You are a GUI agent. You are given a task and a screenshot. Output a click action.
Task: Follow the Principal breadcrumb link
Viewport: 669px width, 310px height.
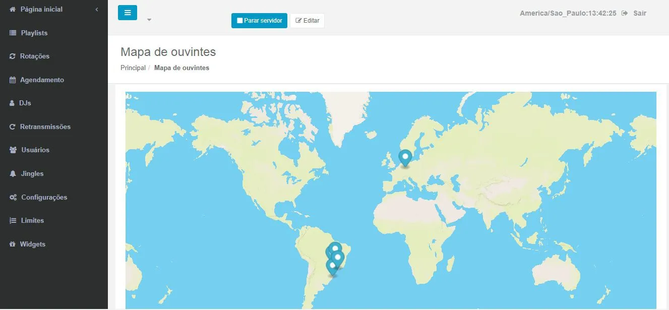[x=133, y=68]
